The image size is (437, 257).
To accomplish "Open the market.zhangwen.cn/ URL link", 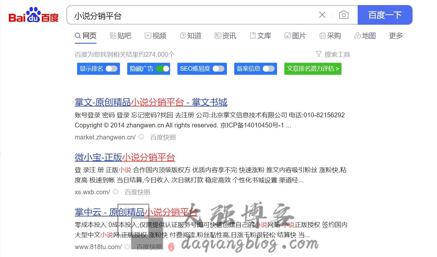I will [x=105, y=137].
